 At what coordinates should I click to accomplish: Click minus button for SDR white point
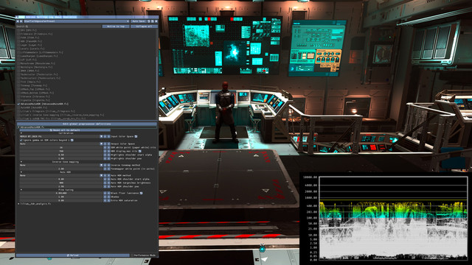point(105,147)
